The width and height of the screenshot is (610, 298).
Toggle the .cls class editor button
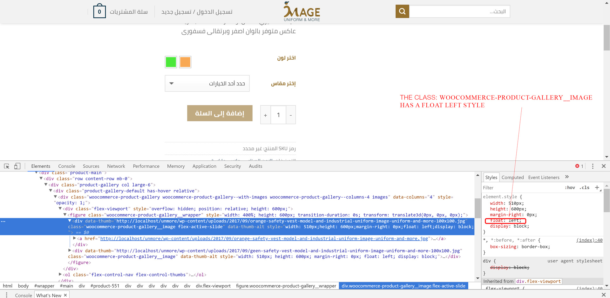click(x=584, y=188)
